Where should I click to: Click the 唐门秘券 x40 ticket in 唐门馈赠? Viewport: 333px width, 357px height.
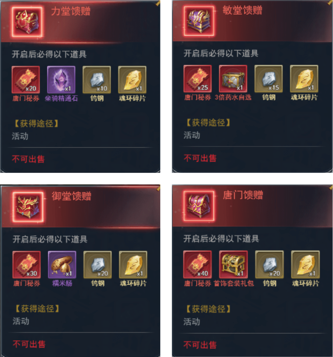click(x=197, y=264)
